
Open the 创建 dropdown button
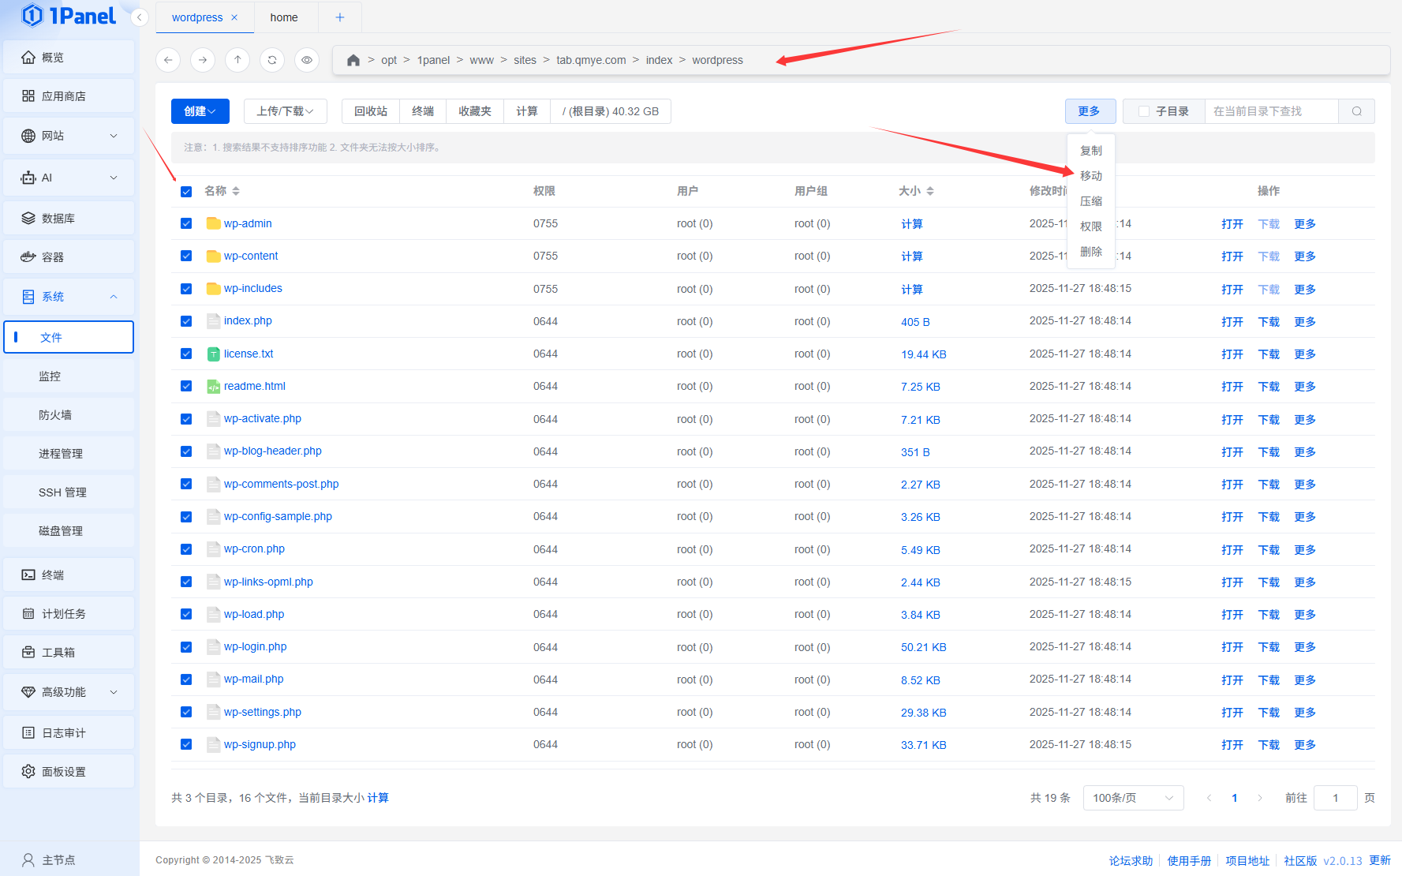(200, 111)
